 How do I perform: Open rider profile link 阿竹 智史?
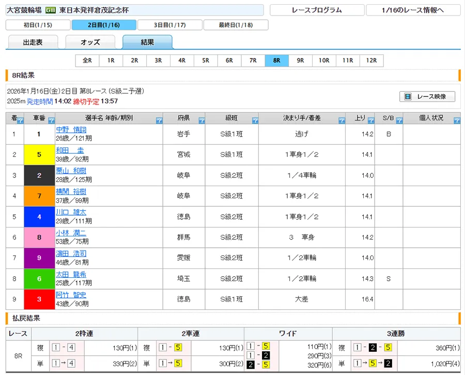point(71,295)
